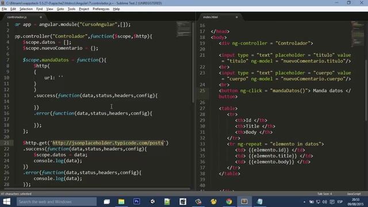Open the Preferences menu
The image size is (368, 207).
(x=101, y=9)
